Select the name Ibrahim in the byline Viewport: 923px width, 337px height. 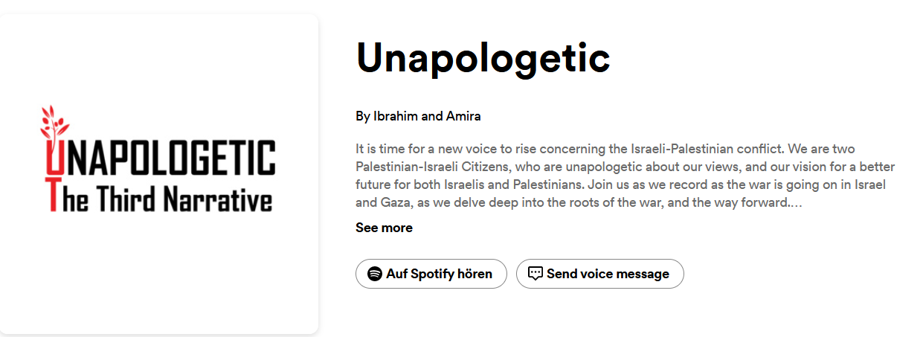coord(394,116)
